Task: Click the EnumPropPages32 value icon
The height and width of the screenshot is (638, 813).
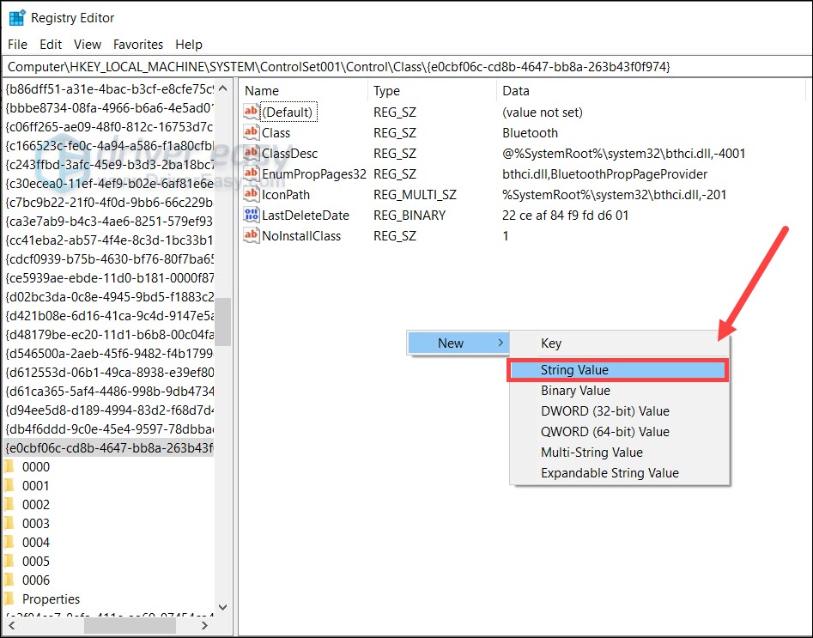Action: [x=252, y=173]
